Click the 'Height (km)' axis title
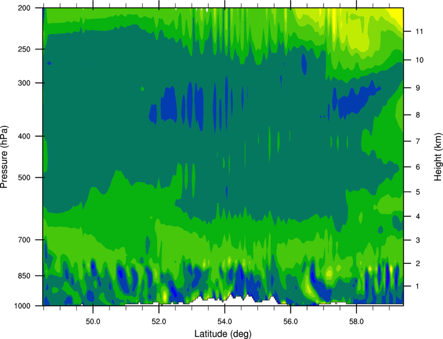443x339 pixels. pos(438,157)
